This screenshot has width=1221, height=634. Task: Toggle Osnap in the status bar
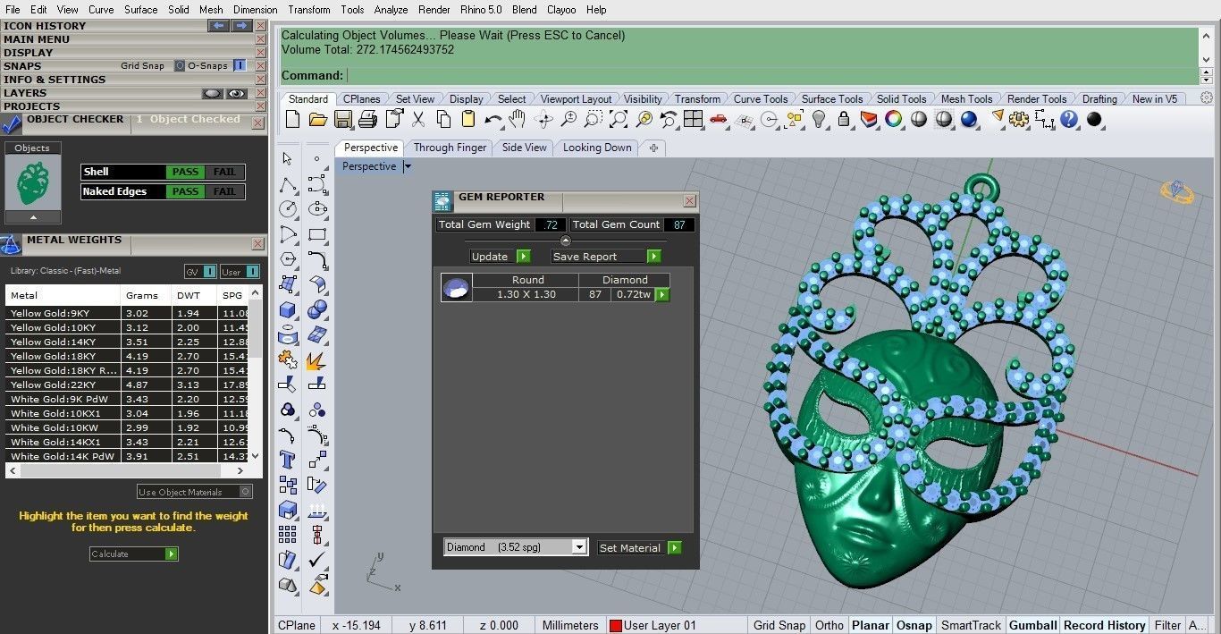[914, 625]
